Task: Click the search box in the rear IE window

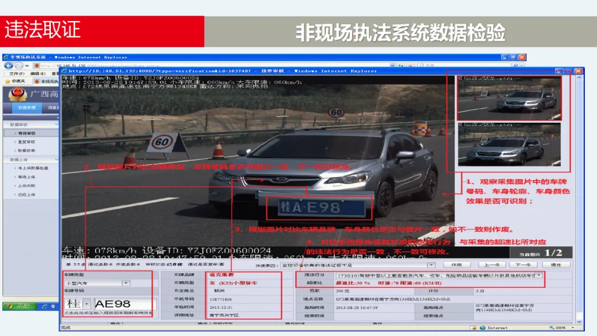Action: pos(464,65)
